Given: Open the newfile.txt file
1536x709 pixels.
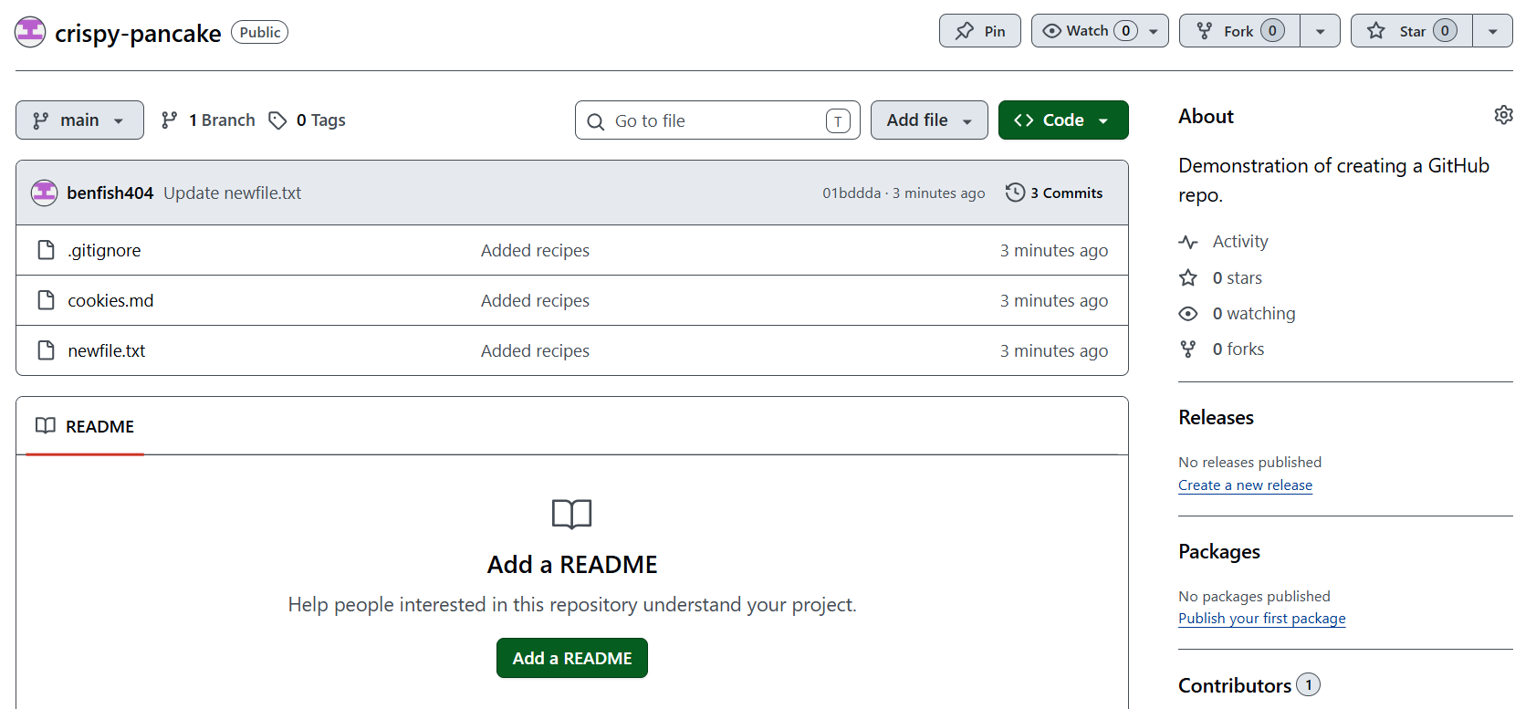Looking at the screenshot, I should click(x=107, y=350).
